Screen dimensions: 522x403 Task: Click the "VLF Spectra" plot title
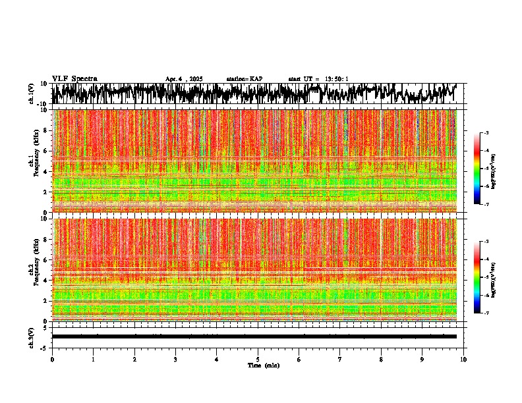[74, 79]
